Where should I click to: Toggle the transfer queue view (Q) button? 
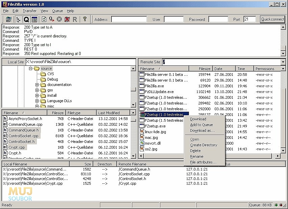tap(26, 19)
